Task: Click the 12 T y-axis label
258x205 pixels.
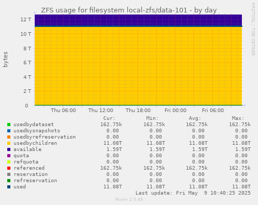Action: [26, 19]
